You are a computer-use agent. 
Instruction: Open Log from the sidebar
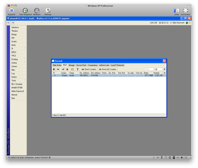(18, 73)
